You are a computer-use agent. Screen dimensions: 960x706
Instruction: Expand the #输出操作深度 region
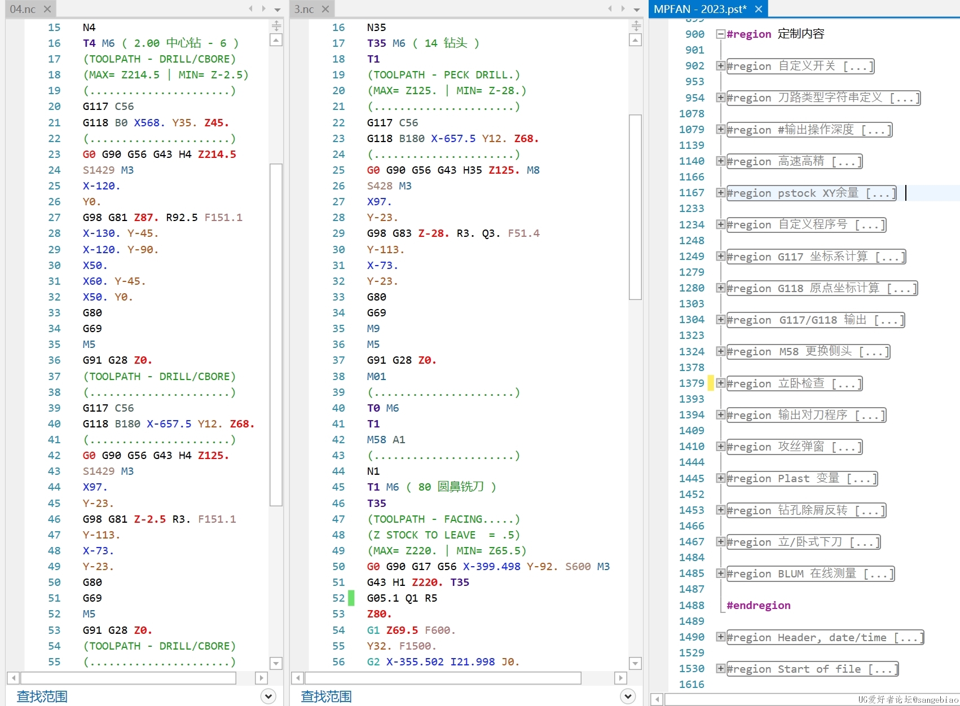point(720,129)
